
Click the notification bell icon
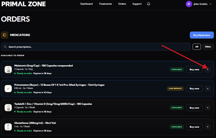tap(149, 4)
